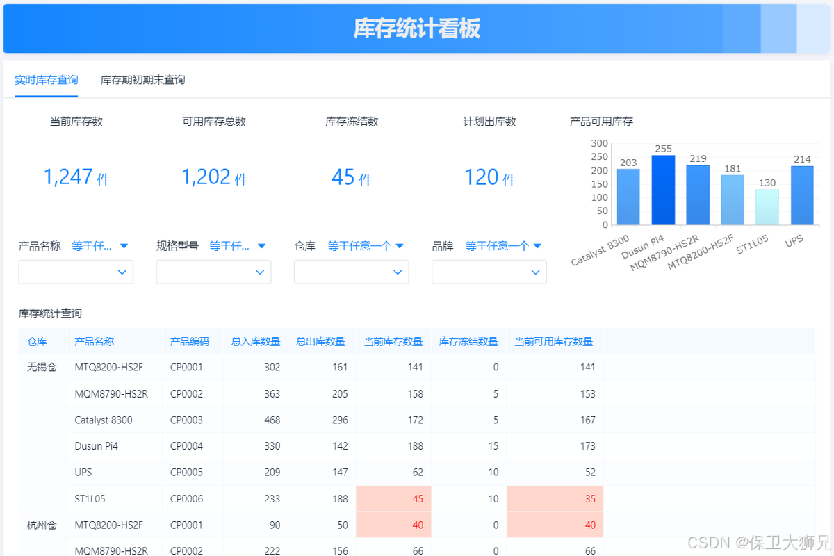Click the ST1L05 bar showing 130
834x556 pixels.
tap(767, 207)
